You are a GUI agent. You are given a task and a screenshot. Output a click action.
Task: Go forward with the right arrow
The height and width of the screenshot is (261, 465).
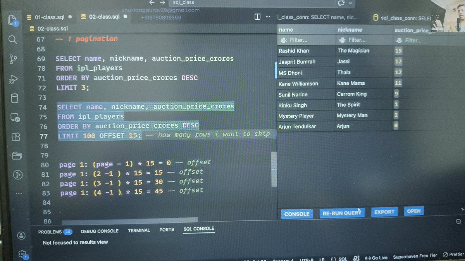(x=163, y=3)
